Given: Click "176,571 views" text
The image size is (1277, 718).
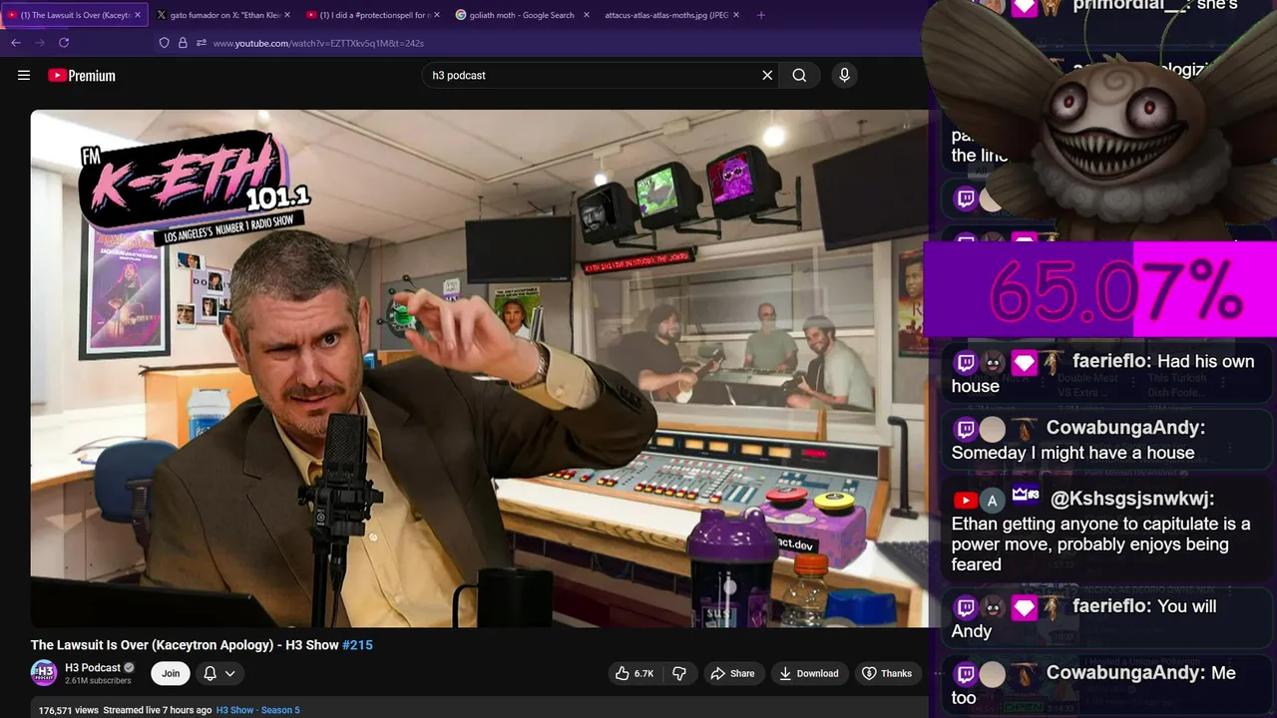Looking at the screenshot, I should pos(69,710).
